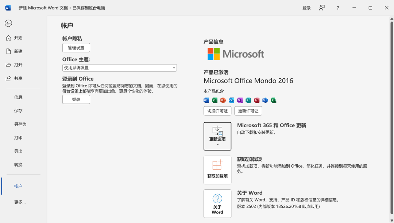Screen dimensions: 394x223
Task: Click the Publisher product icon
Action: click(248, 100)
